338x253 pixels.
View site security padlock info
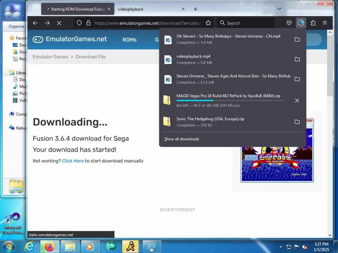(88, 23)
